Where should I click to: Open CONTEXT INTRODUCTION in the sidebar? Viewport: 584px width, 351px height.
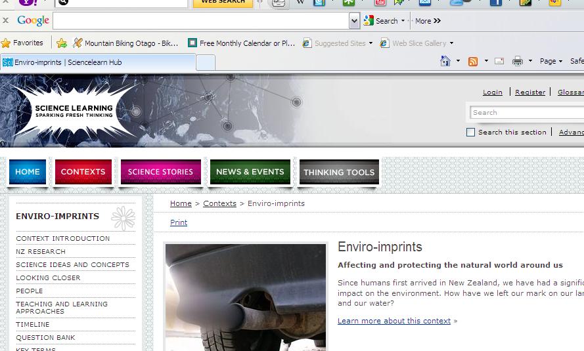[62, 238]
